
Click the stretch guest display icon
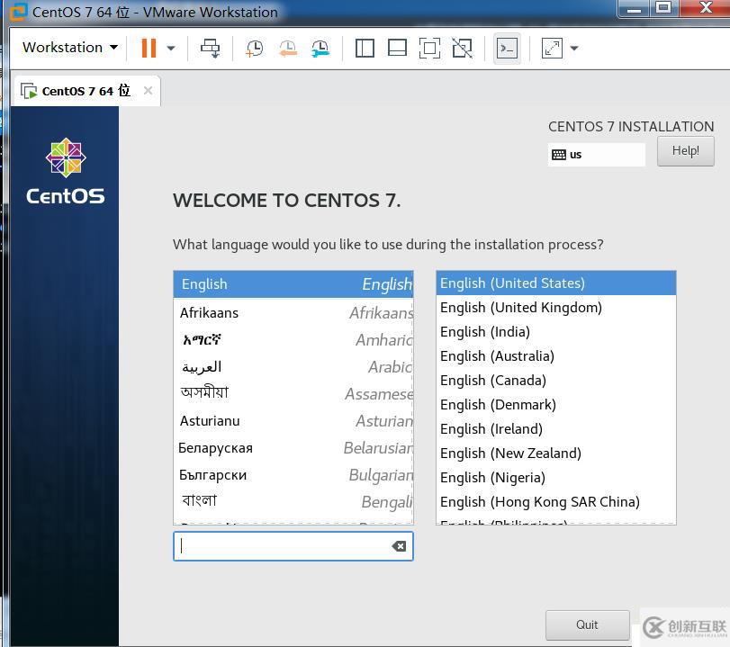click(x=552, y=48)
